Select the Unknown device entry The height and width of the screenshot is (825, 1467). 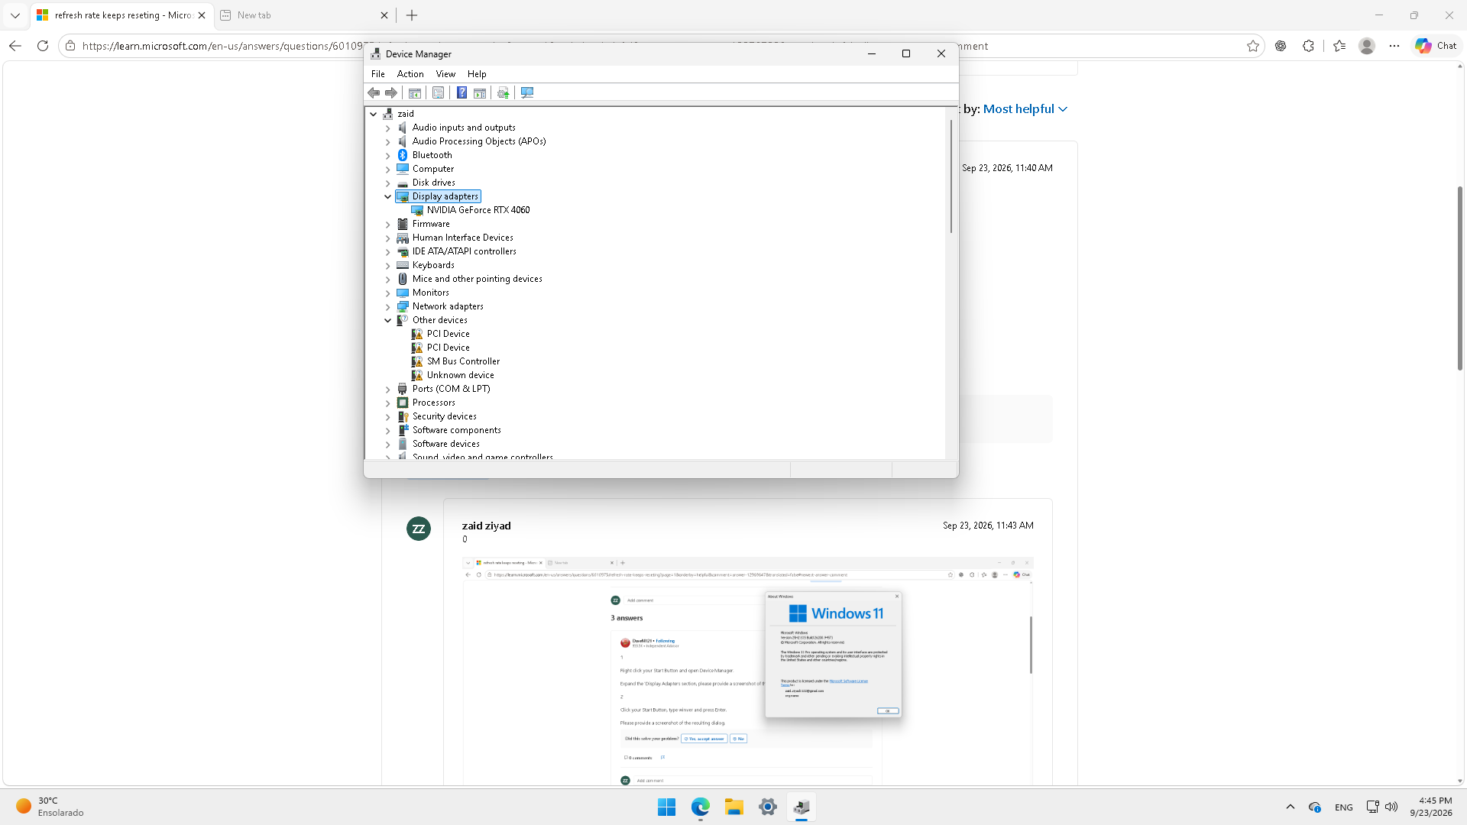click(460, 375)
